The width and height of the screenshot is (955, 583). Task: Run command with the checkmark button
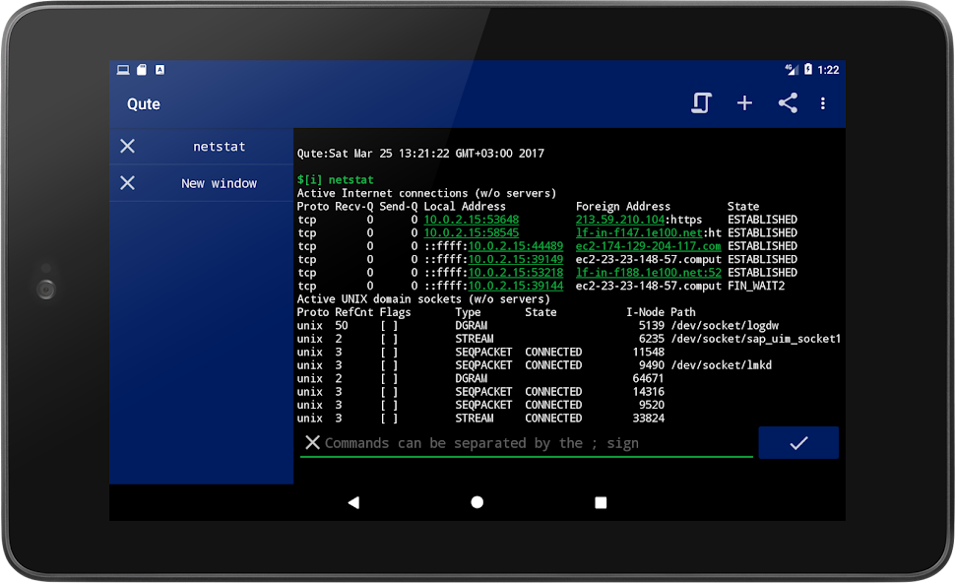(x=798, y=443)
